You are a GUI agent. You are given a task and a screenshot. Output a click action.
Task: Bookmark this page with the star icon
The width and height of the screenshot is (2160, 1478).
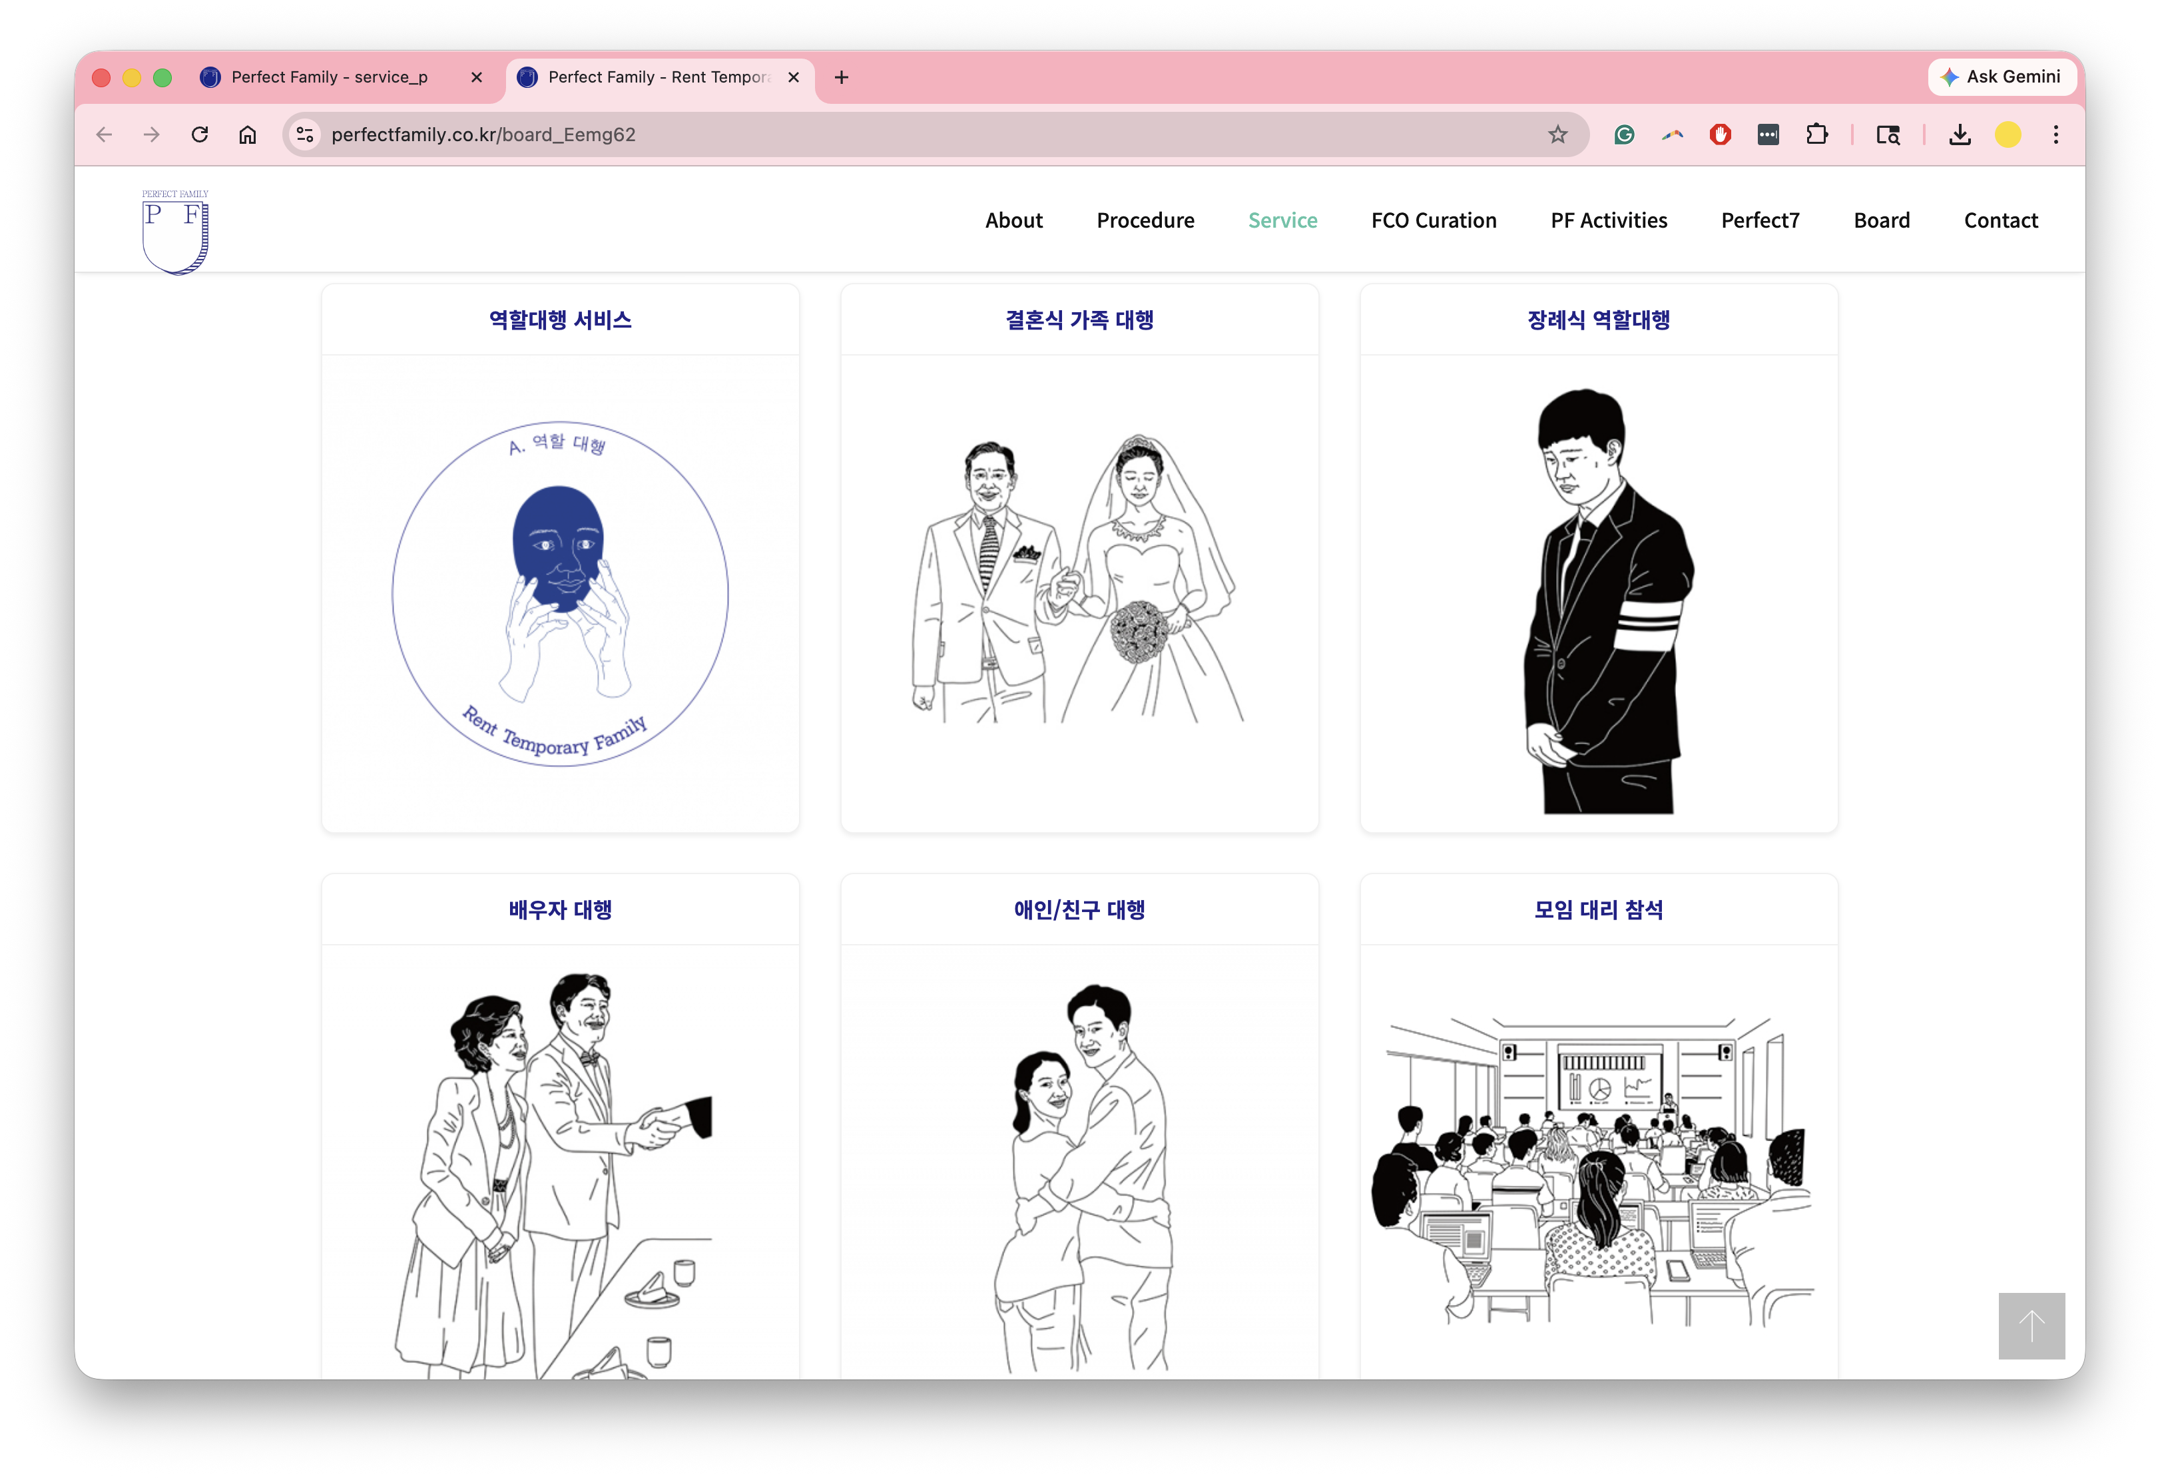coord(1557,134)
